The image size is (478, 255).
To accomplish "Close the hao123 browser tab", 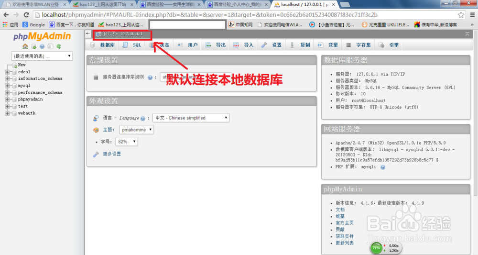I will coord(132,5).
